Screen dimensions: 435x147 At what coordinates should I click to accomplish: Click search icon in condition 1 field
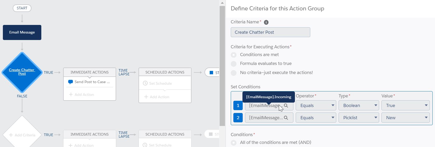(286, 105)
